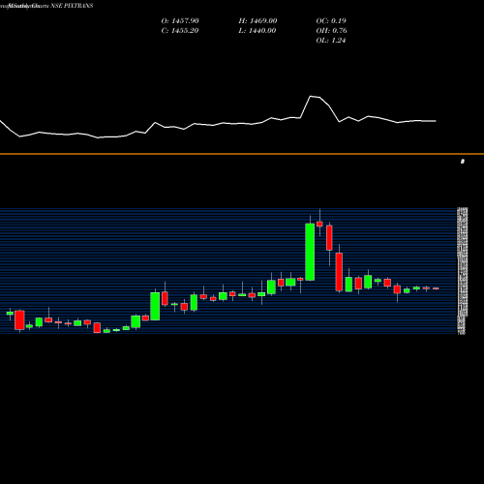This screenshot has height=484, width=484.
Task: Click the close price value C: 1455.20
Action: (180, 31)
